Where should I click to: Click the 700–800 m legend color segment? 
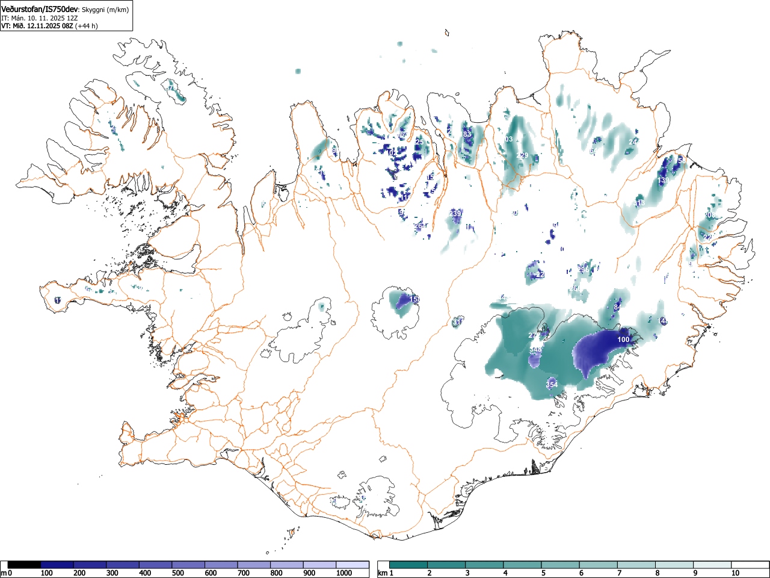tap(254, 565)
